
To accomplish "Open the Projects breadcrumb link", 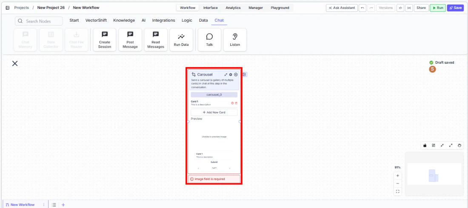I will coord(22,8).
